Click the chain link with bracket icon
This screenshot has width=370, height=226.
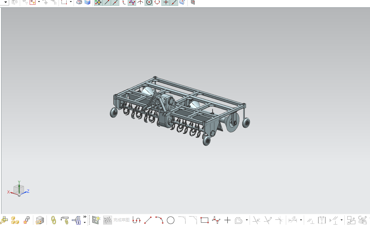click(65, 221)
